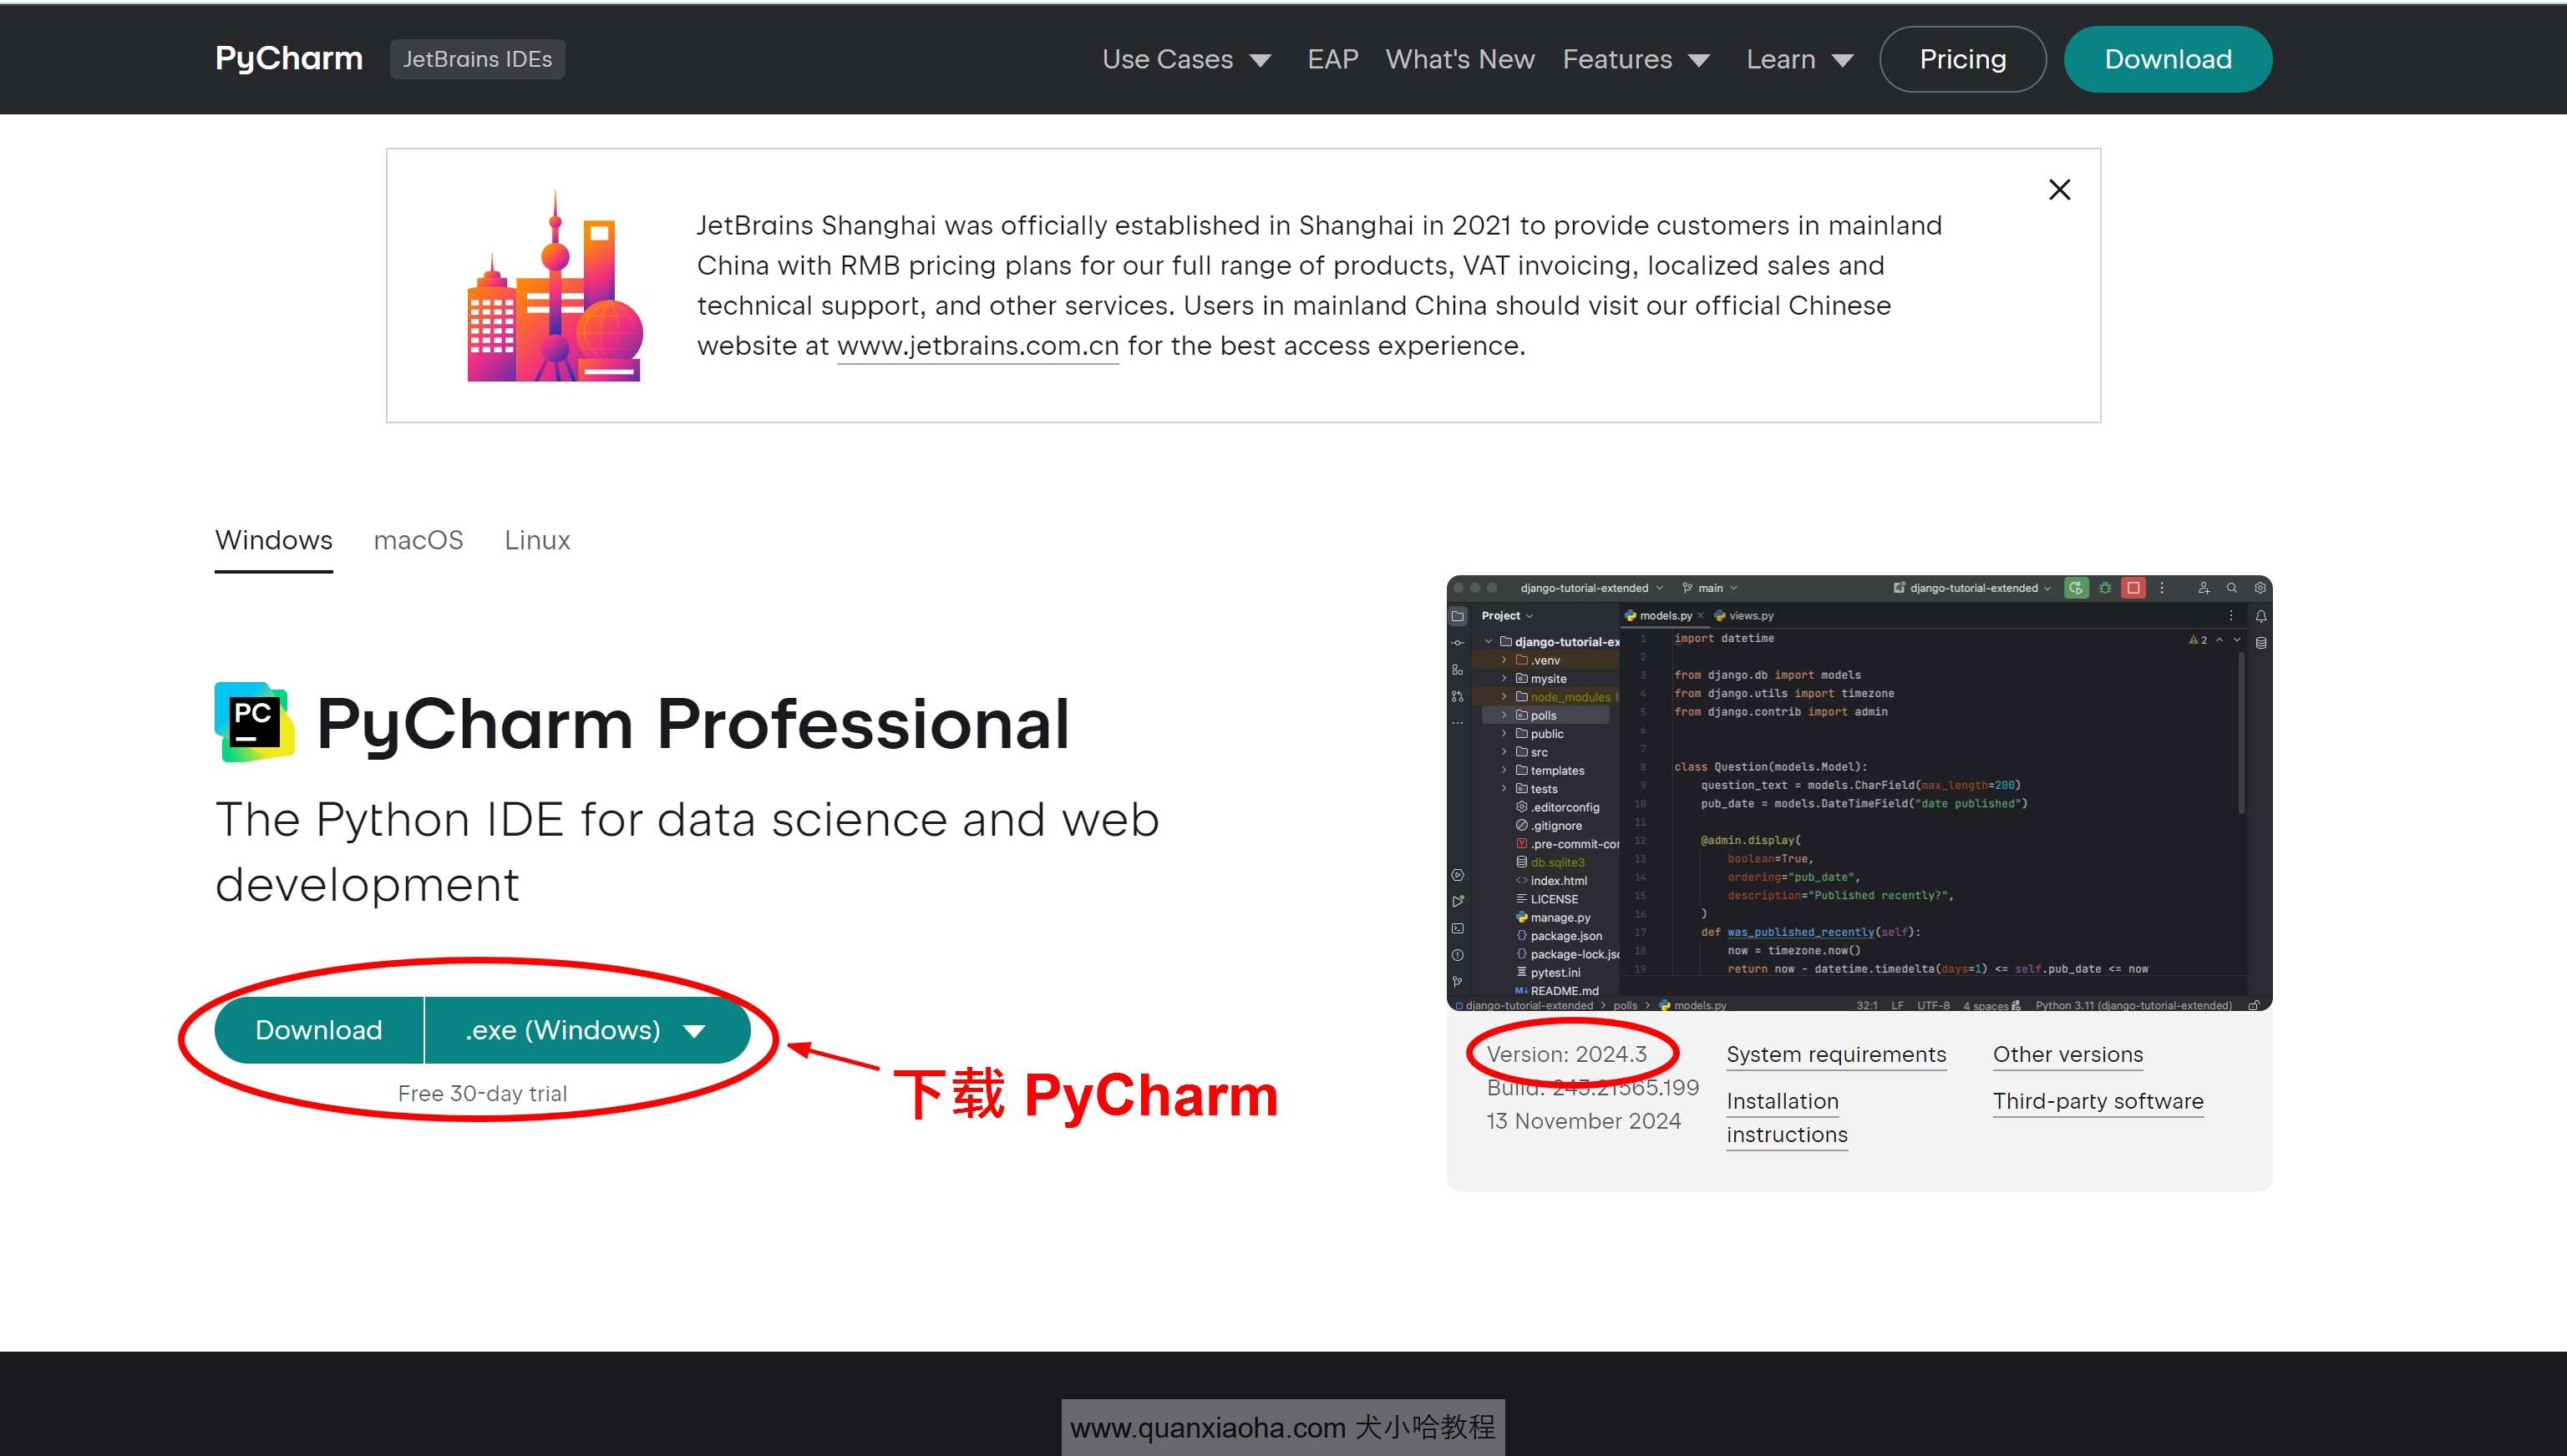Click the What's New menu item
Viewport: 2567px width, 1456px height.
click(1460, 58)
